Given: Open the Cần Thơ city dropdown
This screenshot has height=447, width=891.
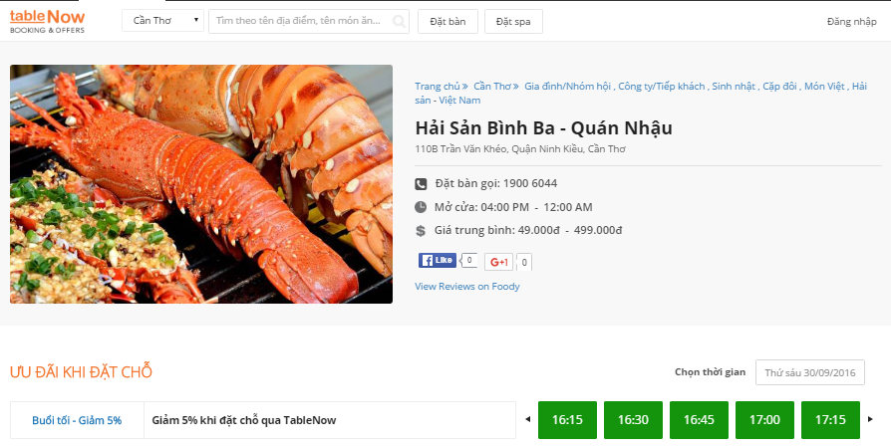Looking at the screenshot, I should point(162,21).
